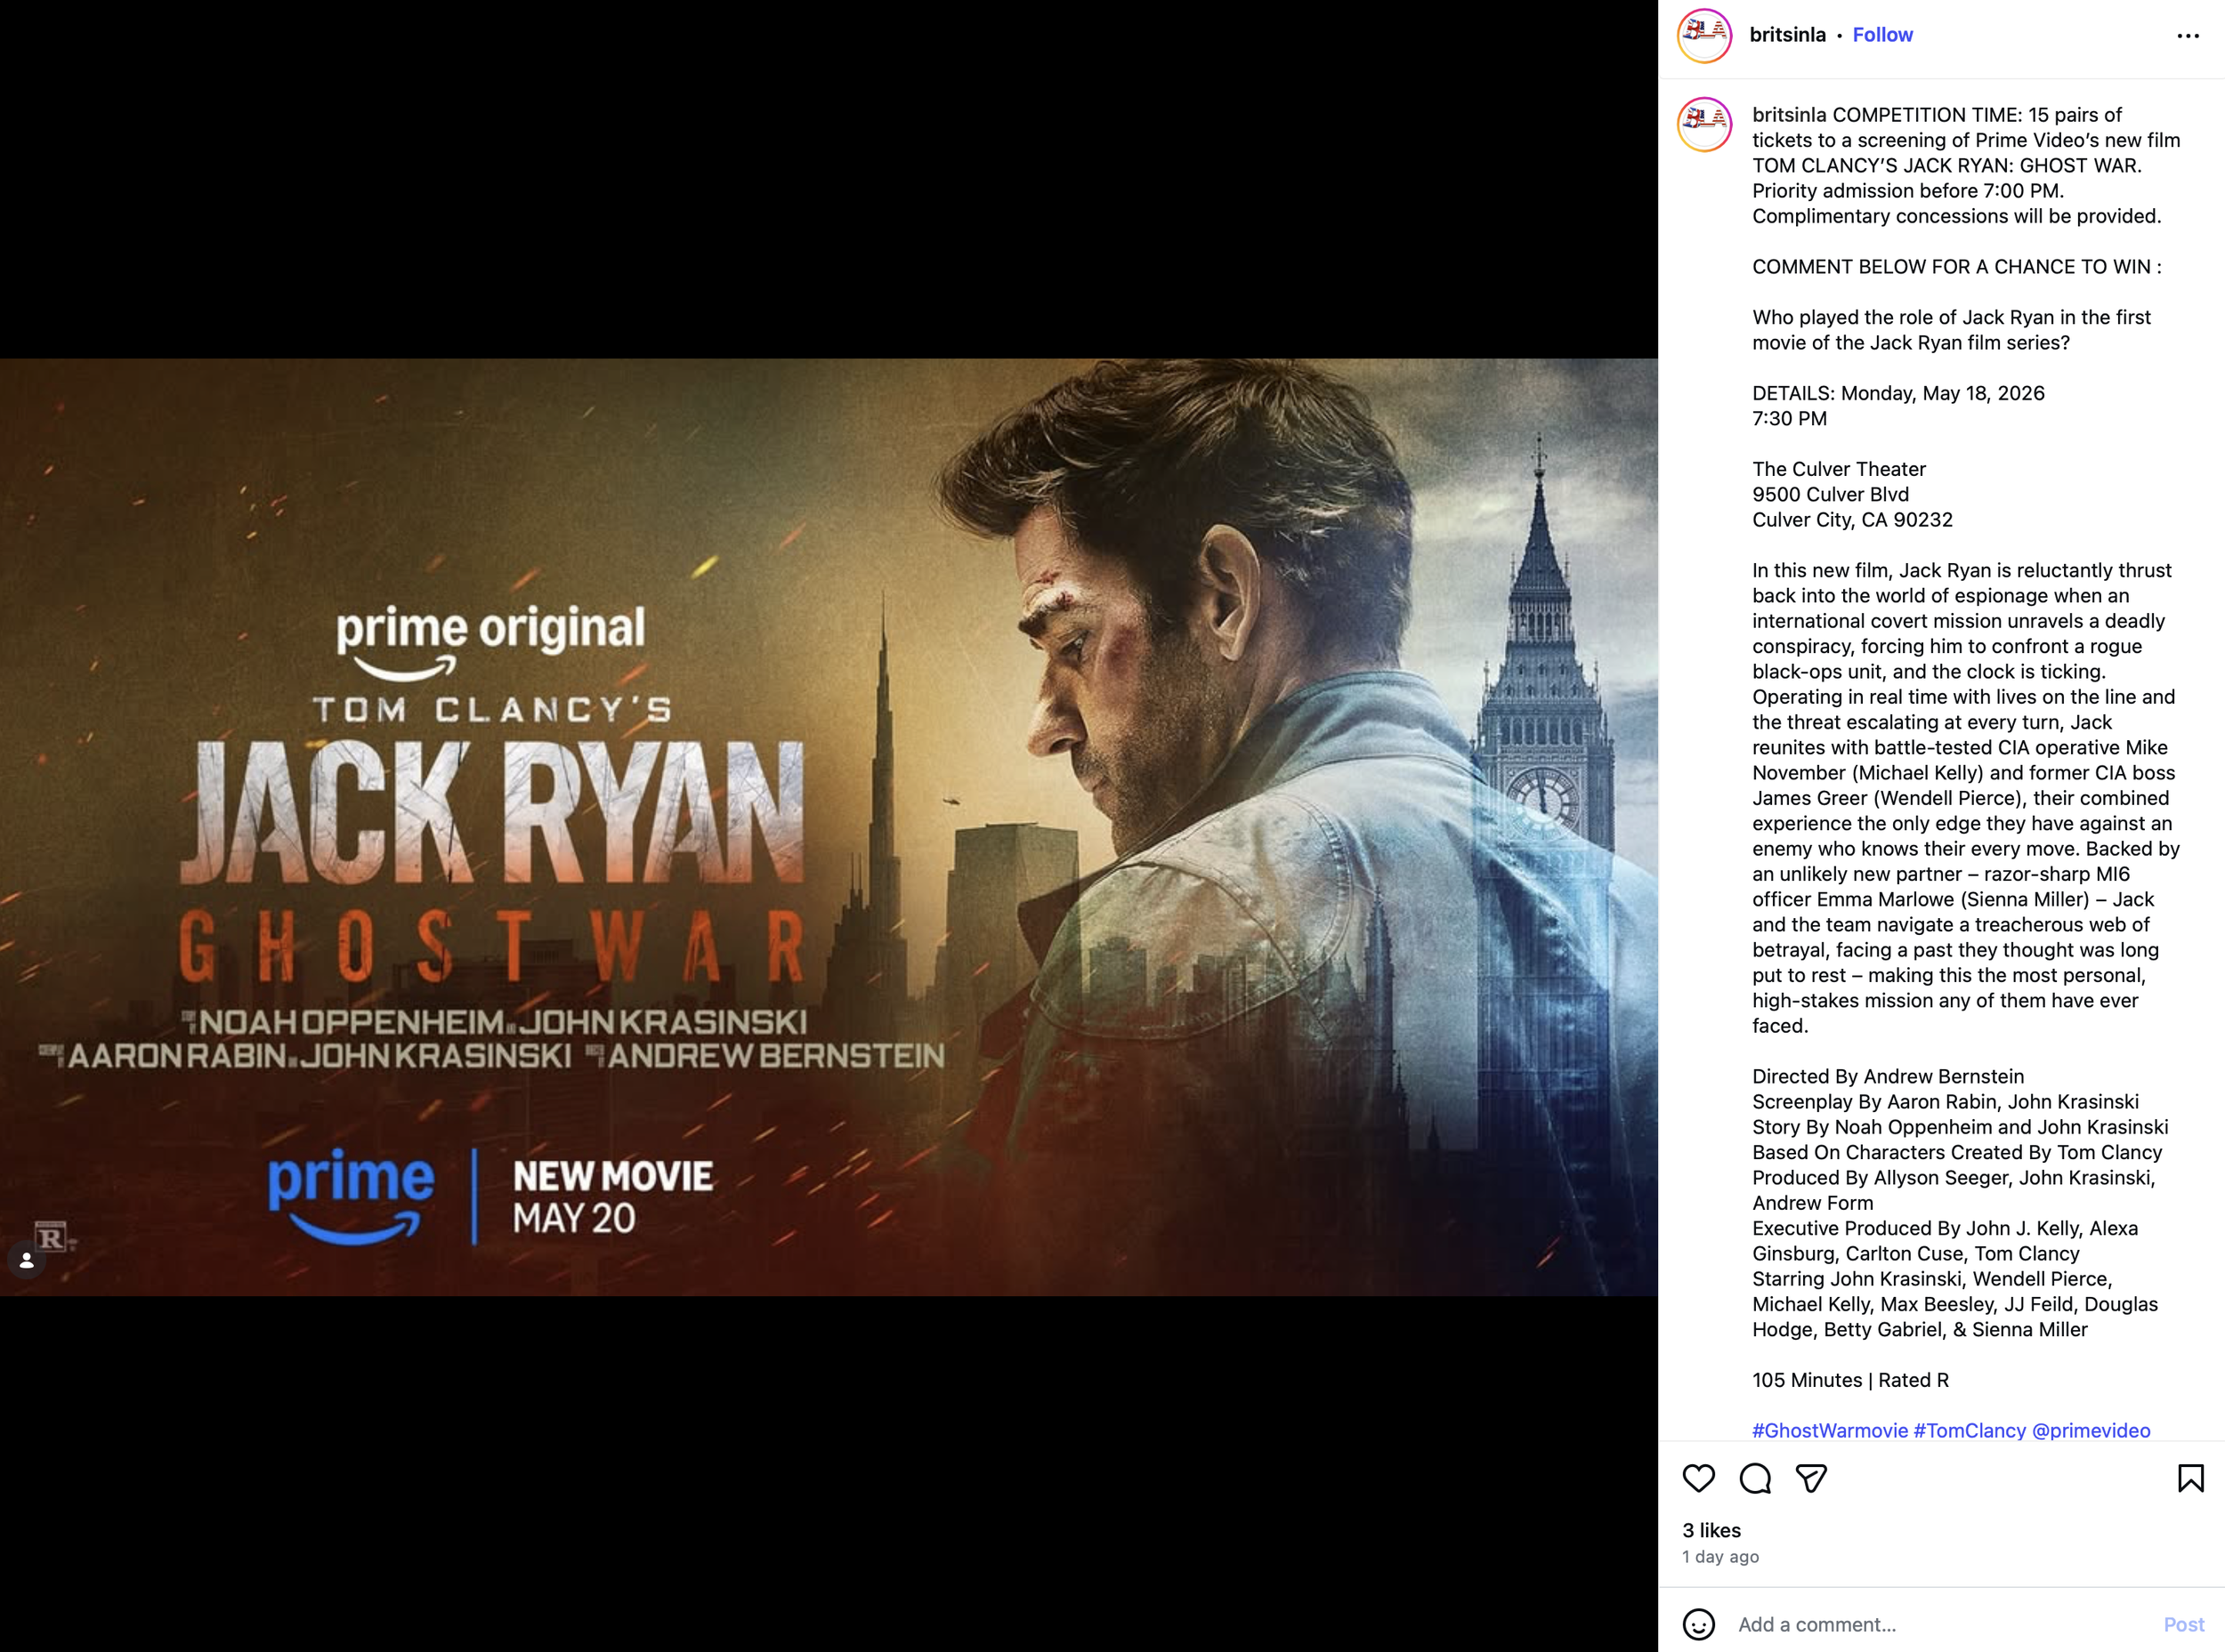Click britsinla username starting the caption
This screenshot has width=2225, height=1652.
coord(1789,115)
